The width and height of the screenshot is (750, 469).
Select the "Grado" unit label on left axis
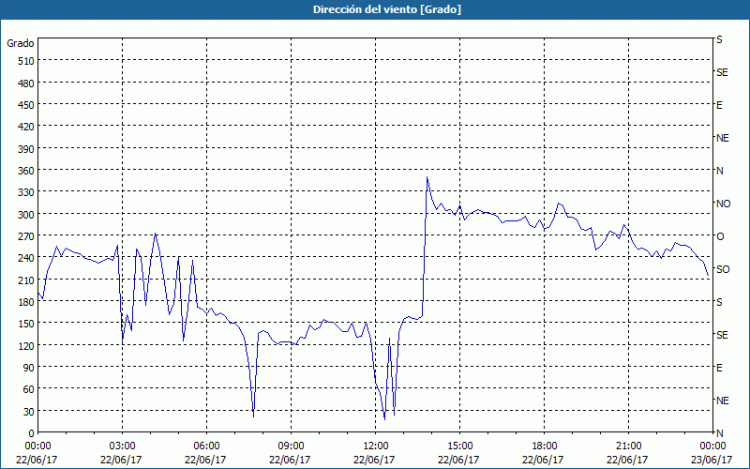pyautogui.click(x=21, y=43)
